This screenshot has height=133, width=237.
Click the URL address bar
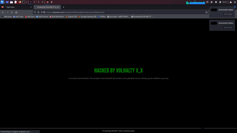point(124,12)
